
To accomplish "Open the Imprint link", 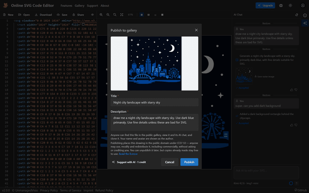I will [x=88, y=190].
